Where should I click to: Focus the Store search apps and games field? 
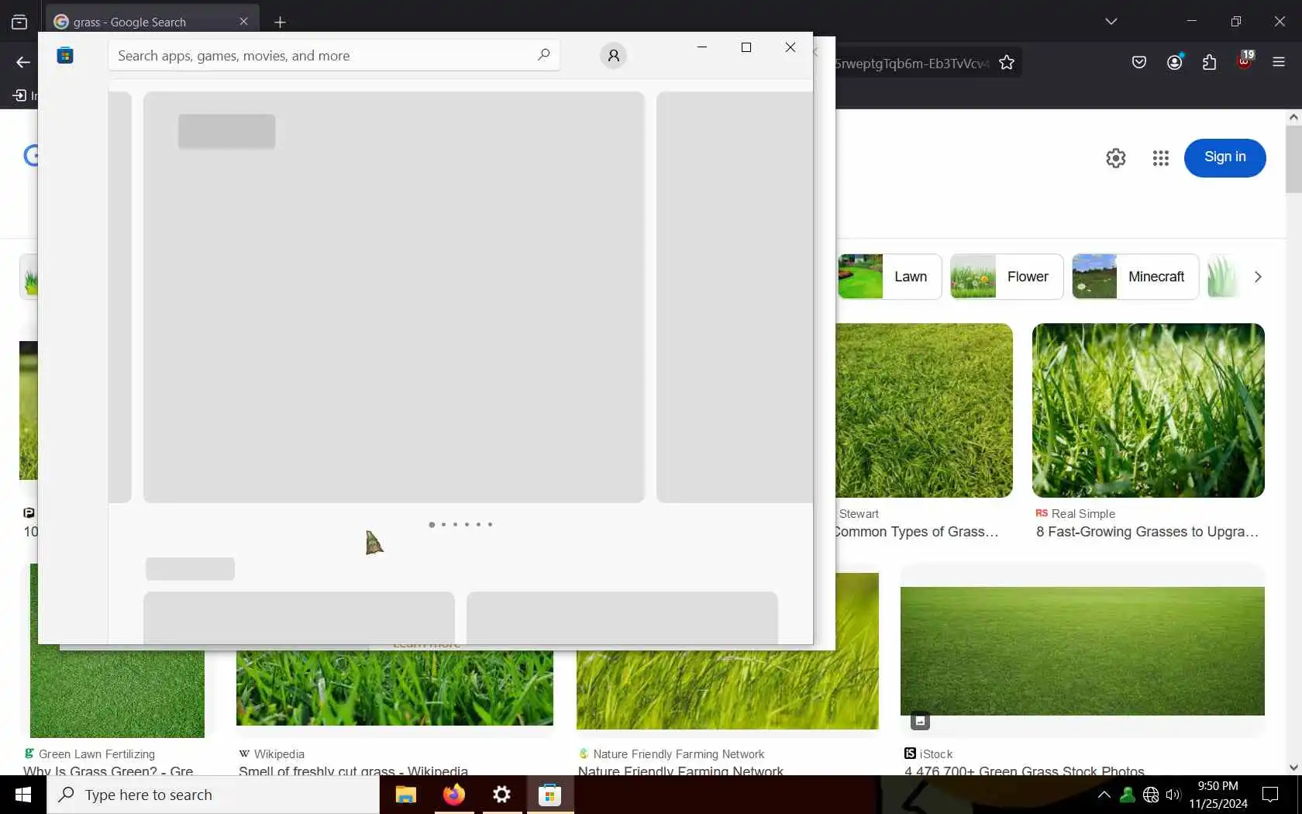334,56
